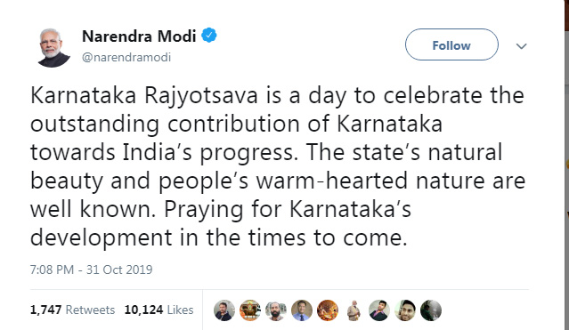The image size is (569, 330).
Task: View the 1,747 Retweets list
Action: tap(72, 310)
